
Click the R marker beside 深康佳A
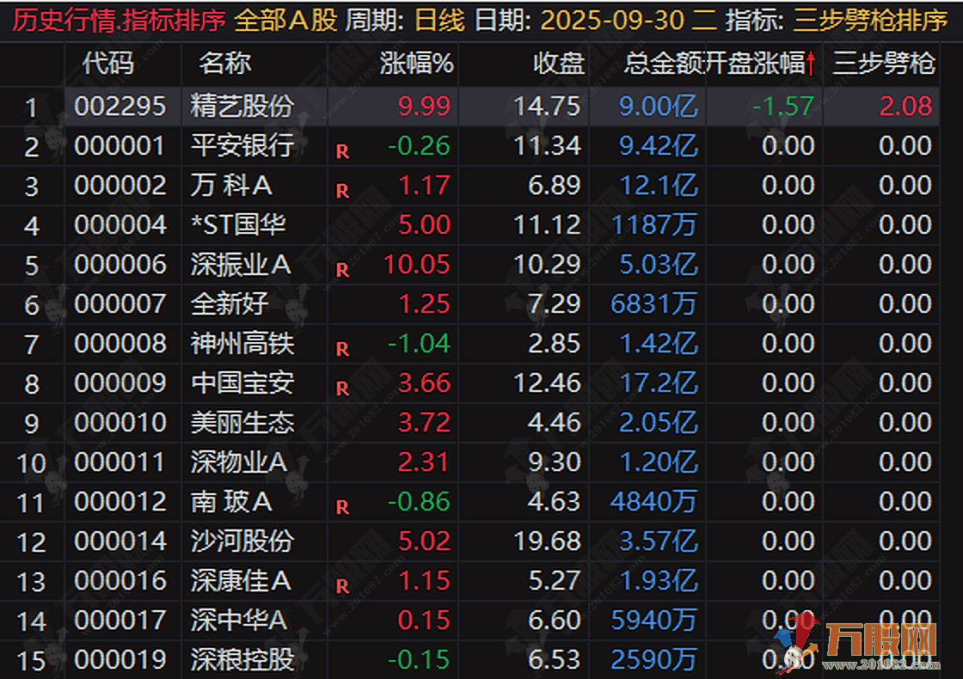[342, 587]
